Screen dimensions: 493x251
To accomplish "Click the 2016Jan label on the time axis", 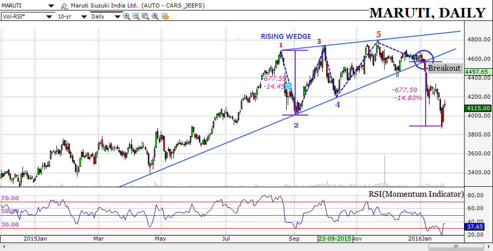I will tap(421, 239).
